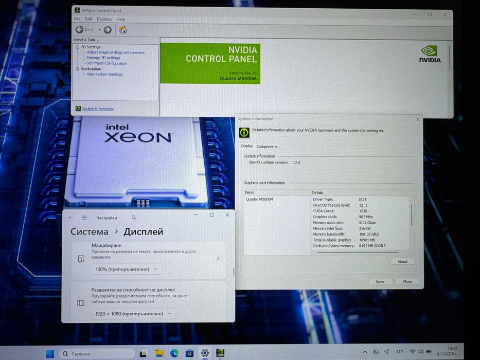
Task: Click NVIDIA Control Panel taskbar icon
Action: coord(220,353)
